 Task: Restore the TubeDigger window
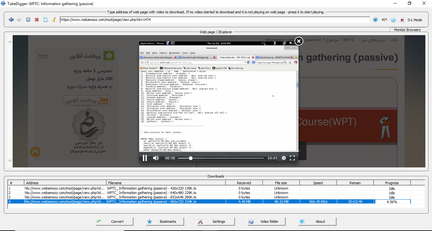(x=410, y=3)
